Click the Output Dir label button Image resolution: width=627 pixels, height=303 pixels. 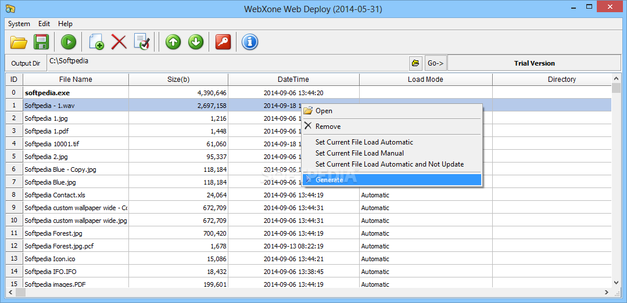click(x=26, y=63)
